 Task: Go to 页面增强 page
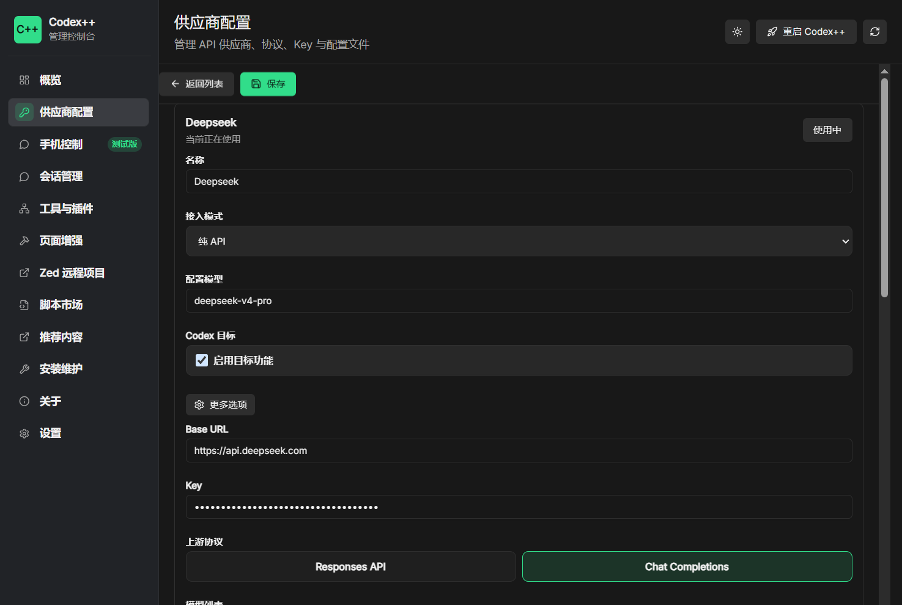tap(79, 241)
